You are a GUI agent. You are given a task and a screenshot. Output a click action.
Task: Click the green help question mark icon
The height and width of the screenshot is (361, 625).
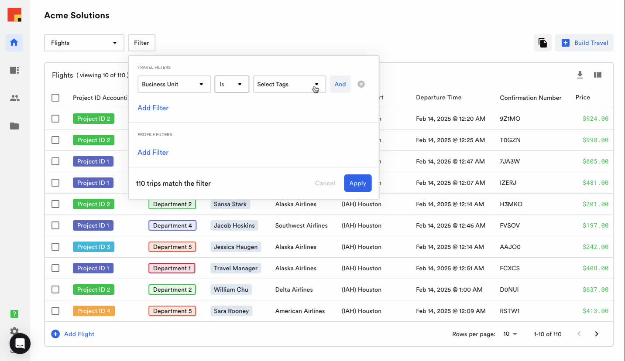14,314
